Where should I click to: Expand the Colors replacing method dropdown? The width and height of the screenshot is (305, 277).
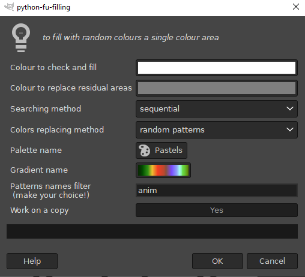click(217, 130)
